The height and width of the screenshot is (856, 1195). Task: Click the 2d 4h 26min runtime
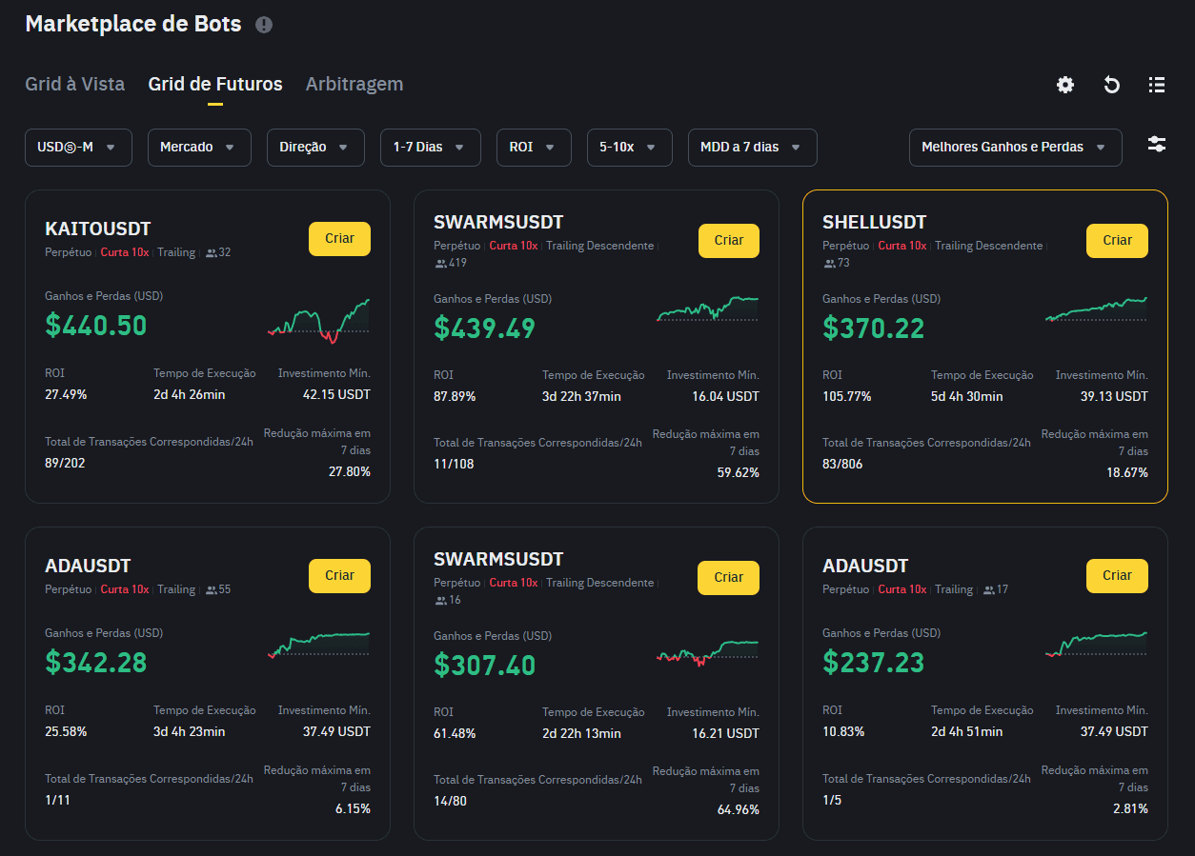pos(190,395)
